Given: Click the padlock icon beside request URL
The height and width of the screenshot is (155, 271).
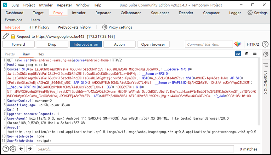Looking at the screenshot, I should point(13,36).
